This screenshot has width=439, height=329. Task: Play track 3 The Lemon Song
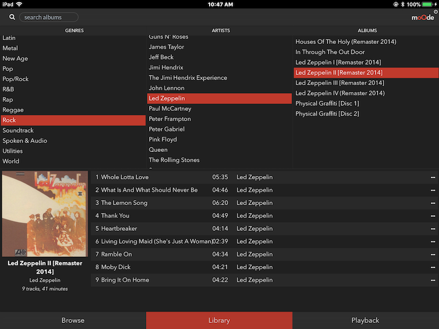tap(264, 203)
